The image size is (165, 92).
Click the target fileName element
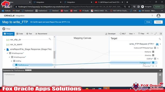[148, 52]
